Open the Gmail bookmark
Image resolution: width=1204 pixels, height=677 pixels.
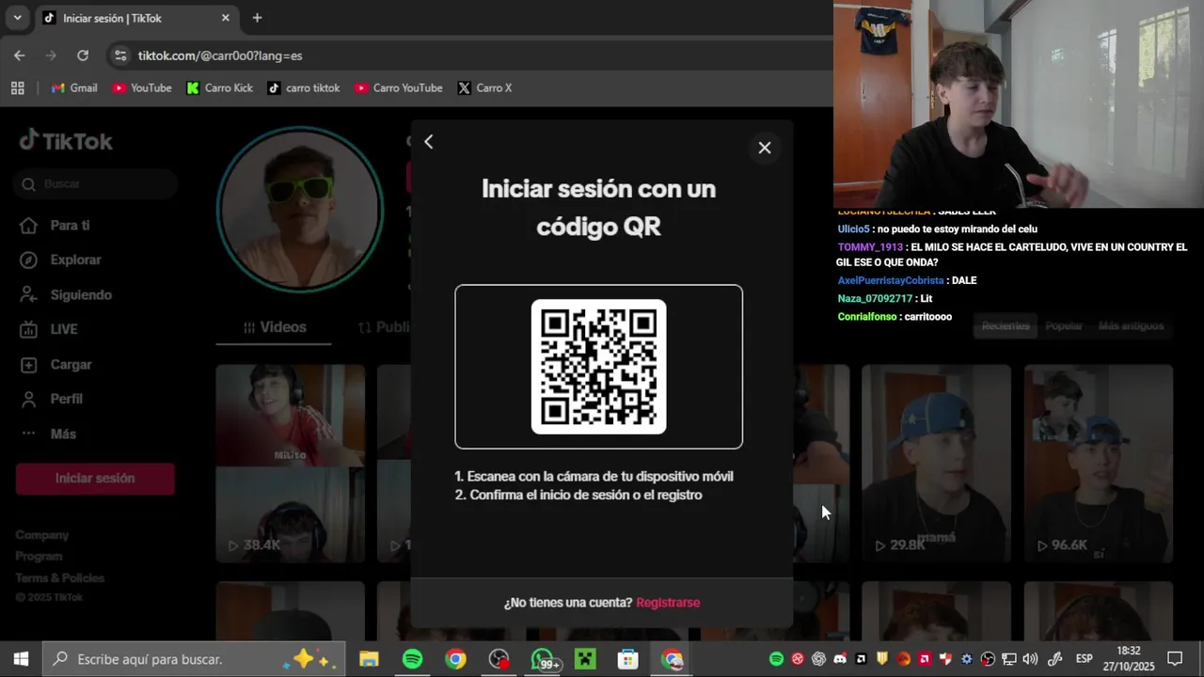coord(74,87)
